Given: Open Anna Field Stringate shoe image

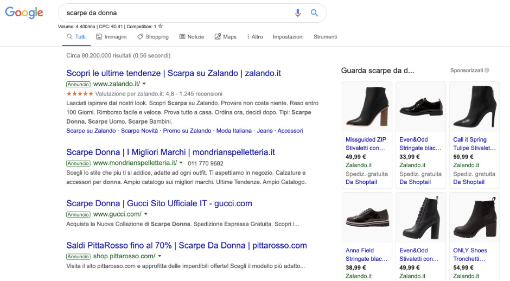Looking at the screenshot, I should tap(367, 218).
